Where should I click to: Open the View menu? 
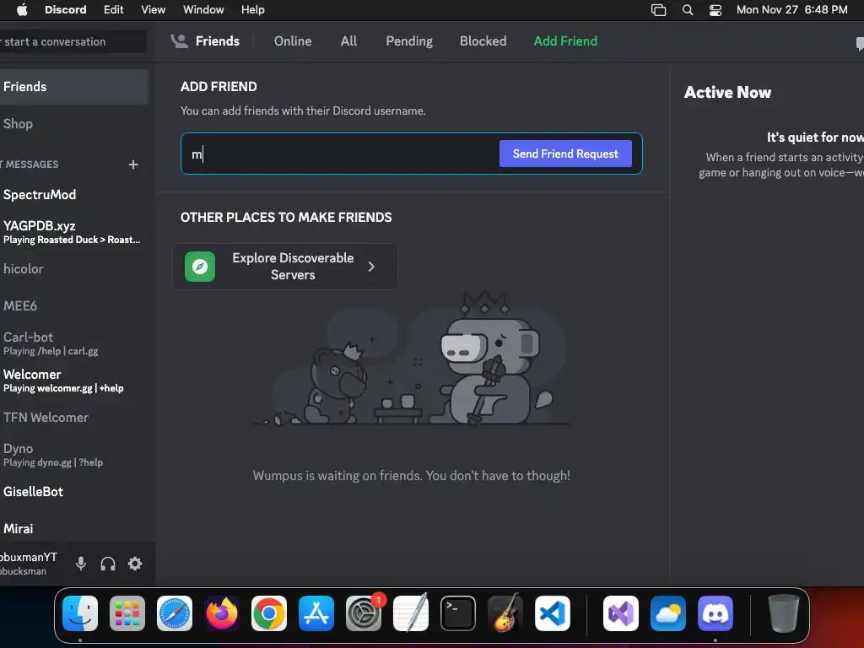153,10
